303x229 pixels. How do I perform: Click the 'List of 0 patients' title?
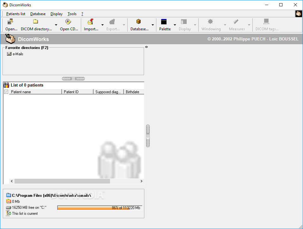tap(27, 85)
